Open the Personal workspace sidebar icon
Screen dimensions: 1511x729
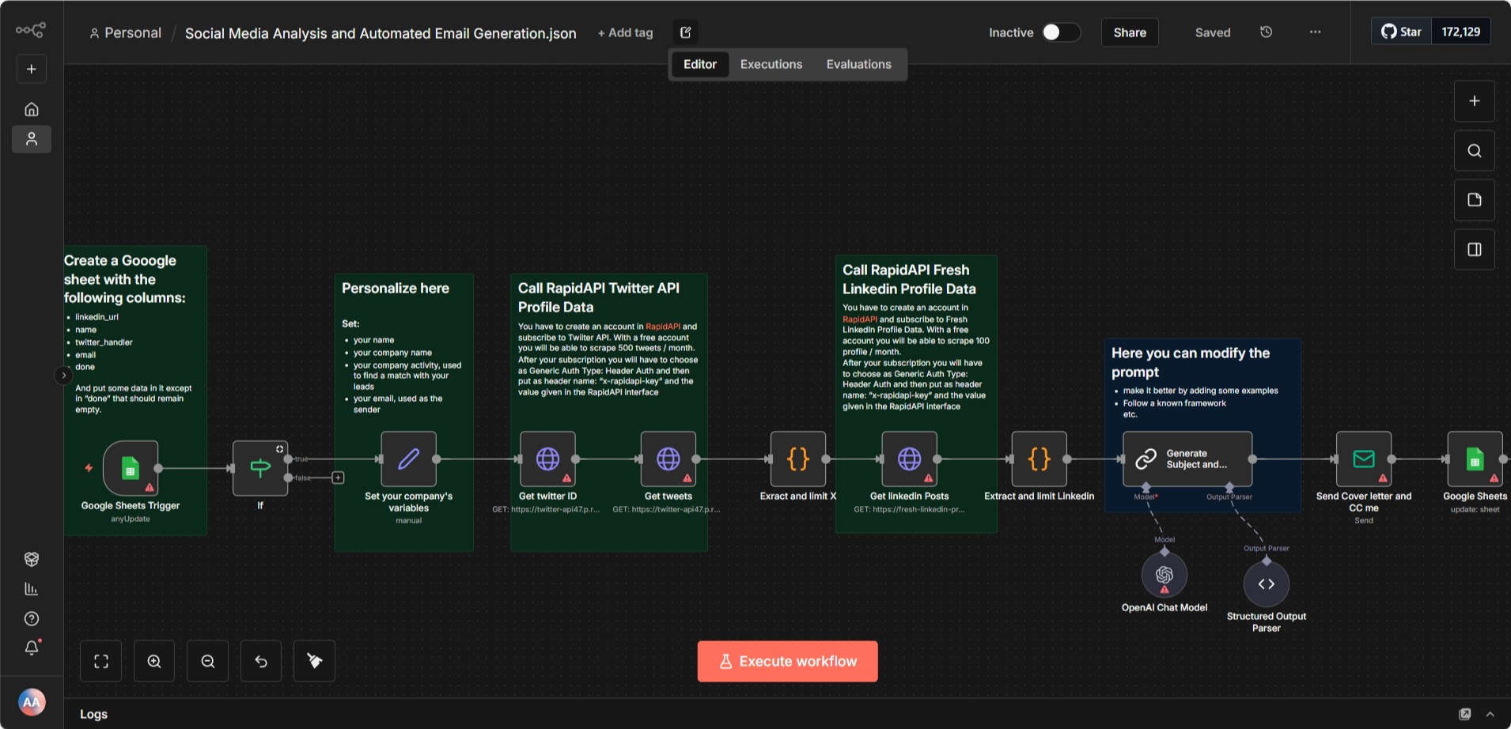point(32,139)
